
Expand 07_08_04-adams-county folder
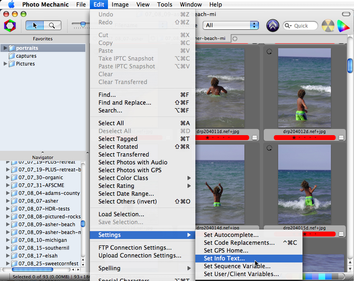pyautogui.click(x=8, y=193)
